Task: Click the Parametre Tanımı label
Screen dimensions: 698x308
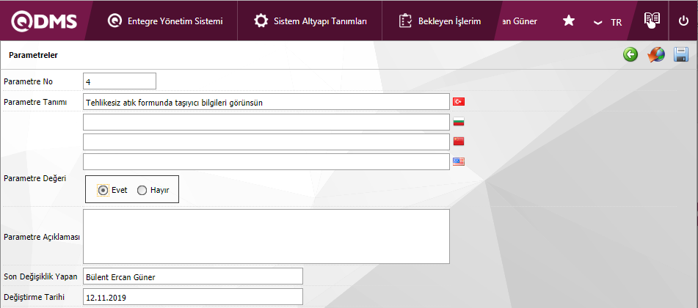Action: [35, 102]
